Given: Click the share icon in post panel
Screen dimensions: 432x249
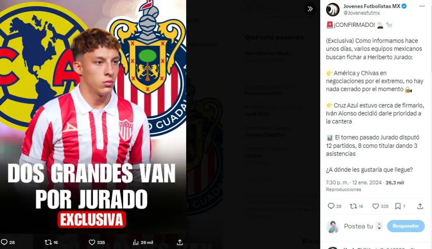Looking at the screenshot, I should click(x=420, y=206).
